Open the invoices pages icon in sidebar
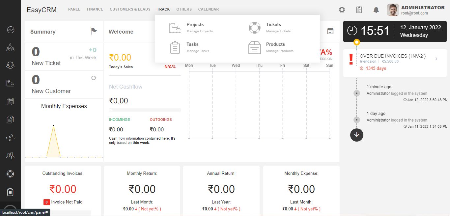The image size is (450, 216). click(x=11, y=119)
